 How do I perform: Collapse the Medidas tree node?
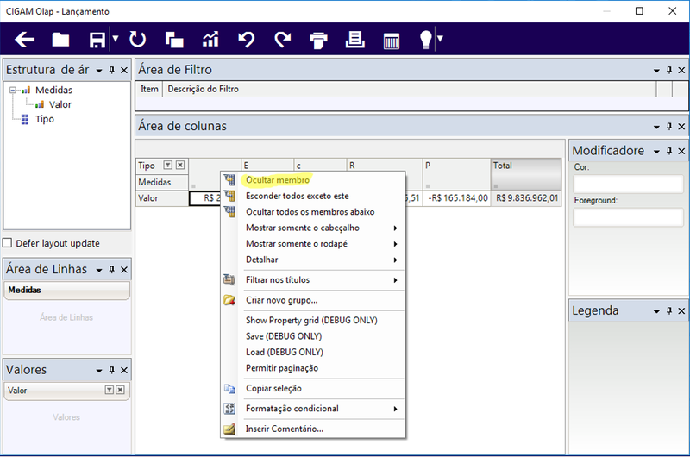13,91
